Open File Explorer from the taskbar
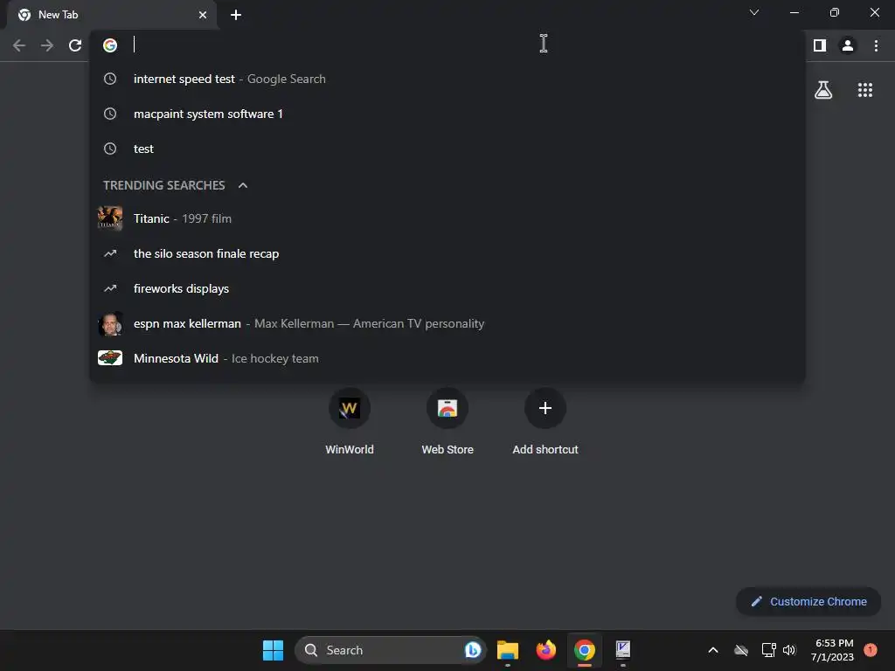 [508, 650]
